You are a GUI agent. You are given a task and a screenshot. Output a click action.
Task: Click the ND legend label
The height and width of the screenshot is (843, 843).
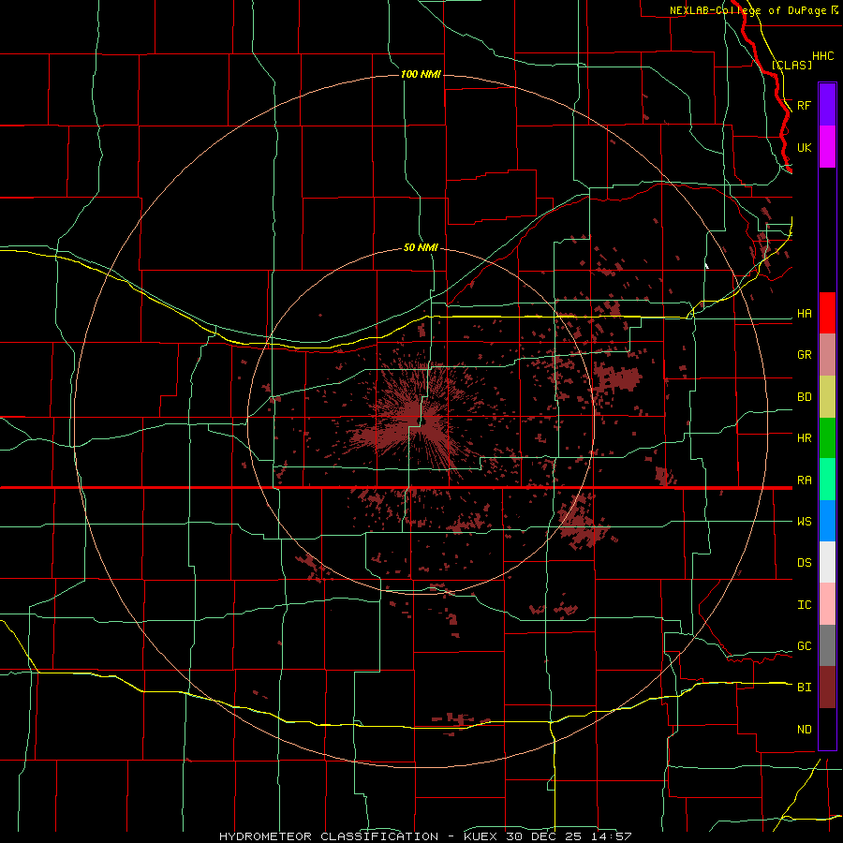click(804, 730)
